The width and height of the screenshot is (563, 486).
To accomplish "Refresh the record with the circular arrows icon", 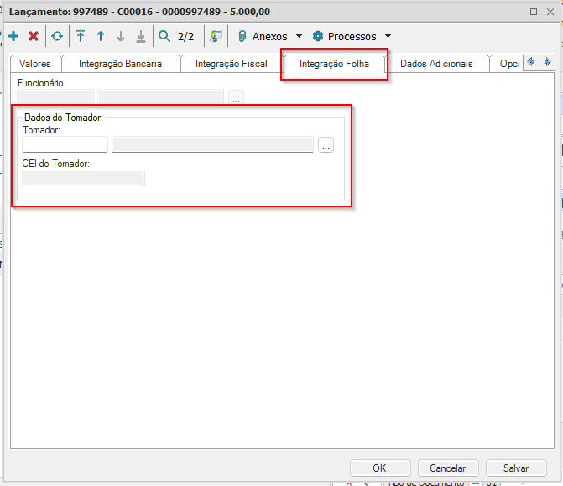I will 57,36.
